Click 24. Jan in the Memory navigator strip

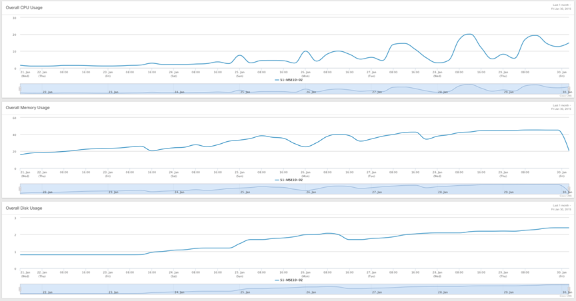click(179, 192)
